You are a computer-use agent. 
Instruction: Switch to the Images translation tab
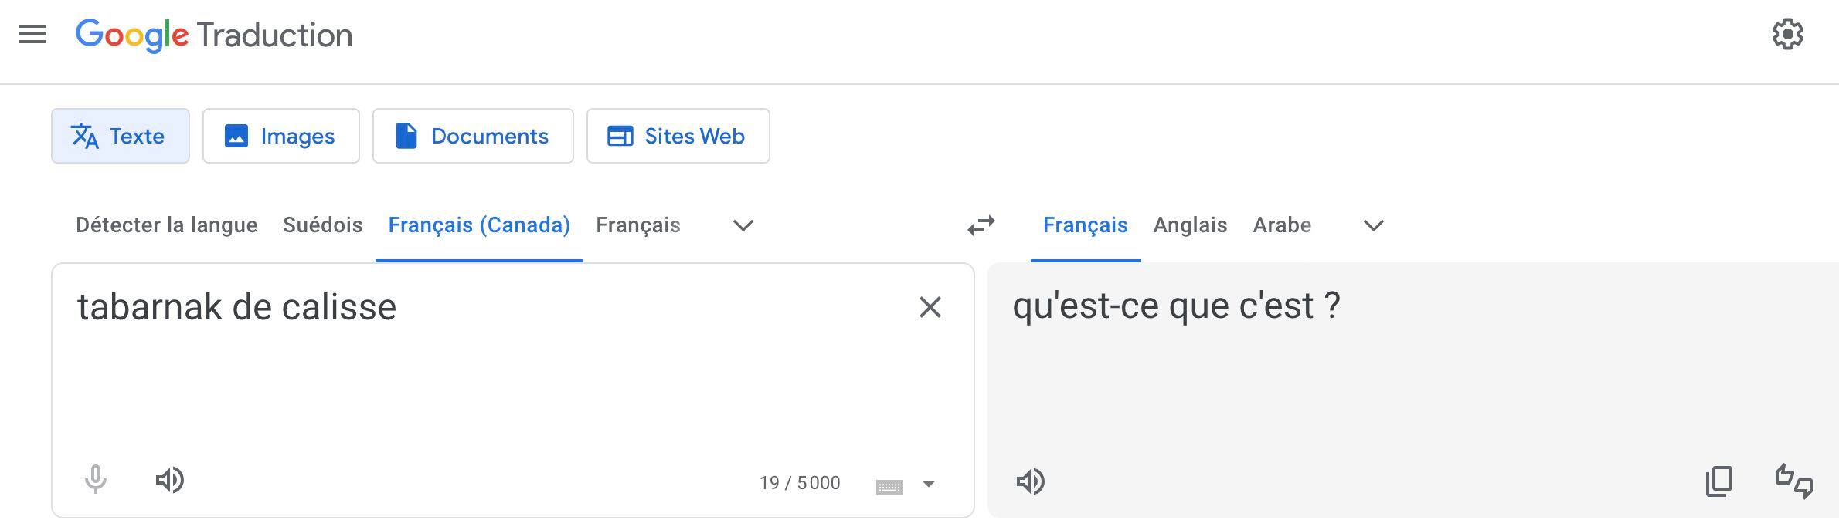click(280, 136)
